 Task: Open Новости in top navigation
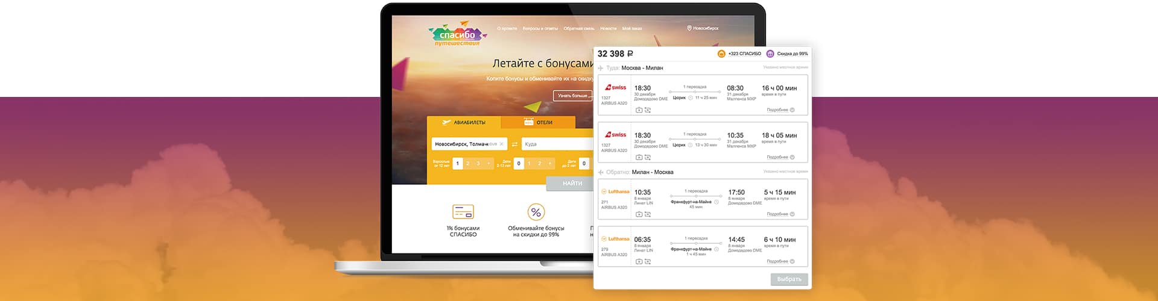point(608,28)
